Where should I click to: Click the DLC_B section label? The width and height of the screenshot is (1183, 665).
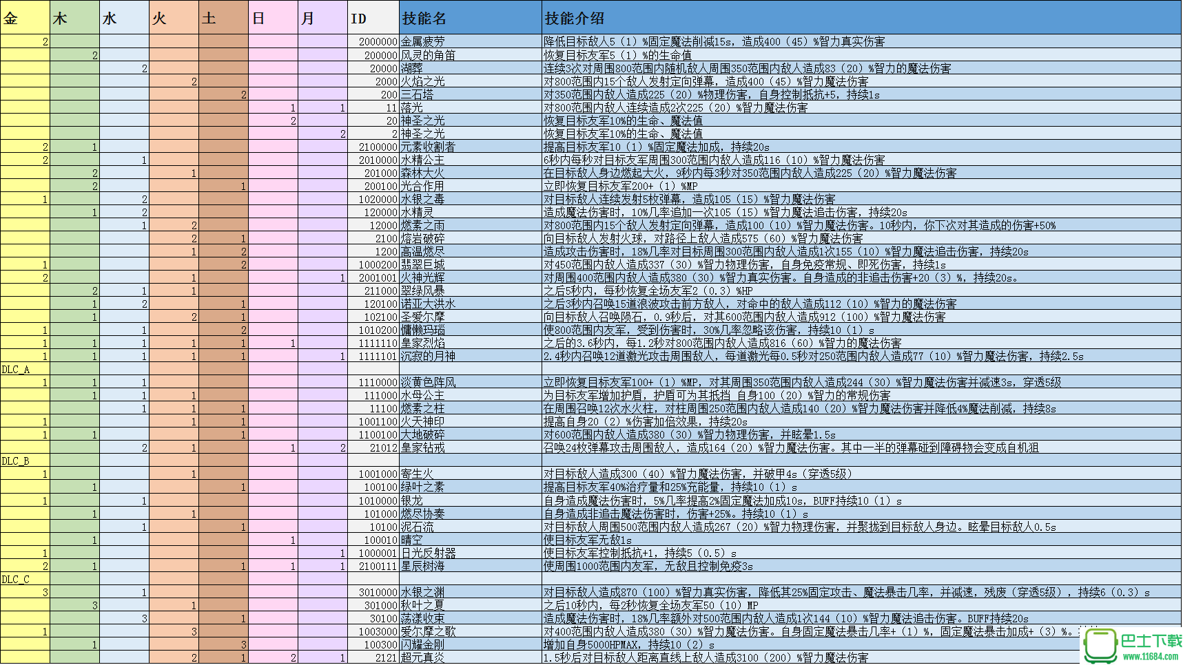(25, 461)
